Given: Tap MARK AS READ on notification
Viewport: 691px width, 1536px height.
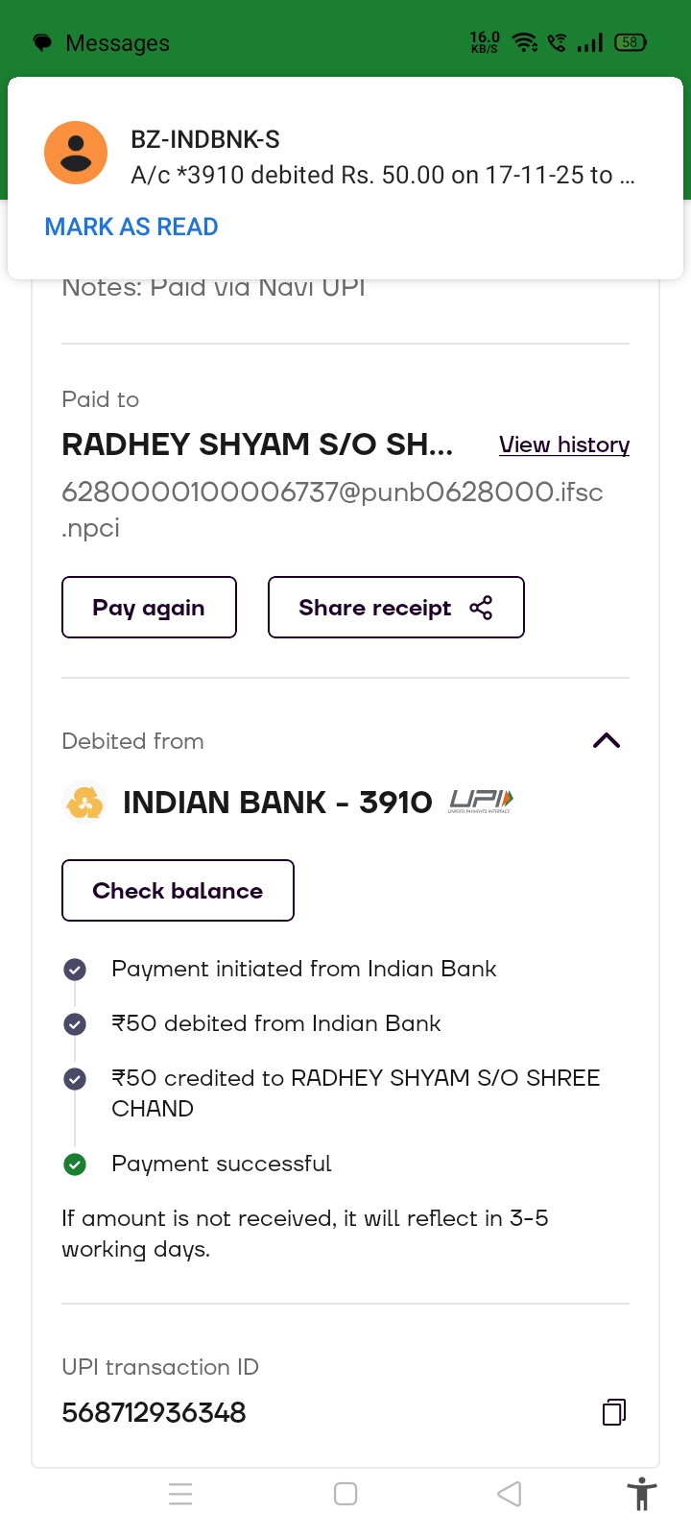Looking at the screenshot, I should (x=131, y=228).
